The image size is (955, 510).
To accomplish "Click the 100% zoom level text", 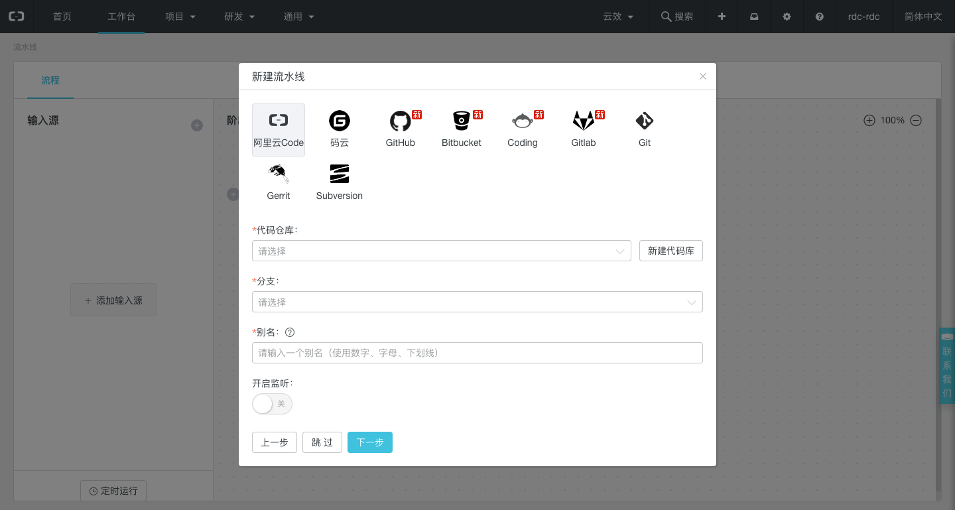I will (x=893, y=120).
